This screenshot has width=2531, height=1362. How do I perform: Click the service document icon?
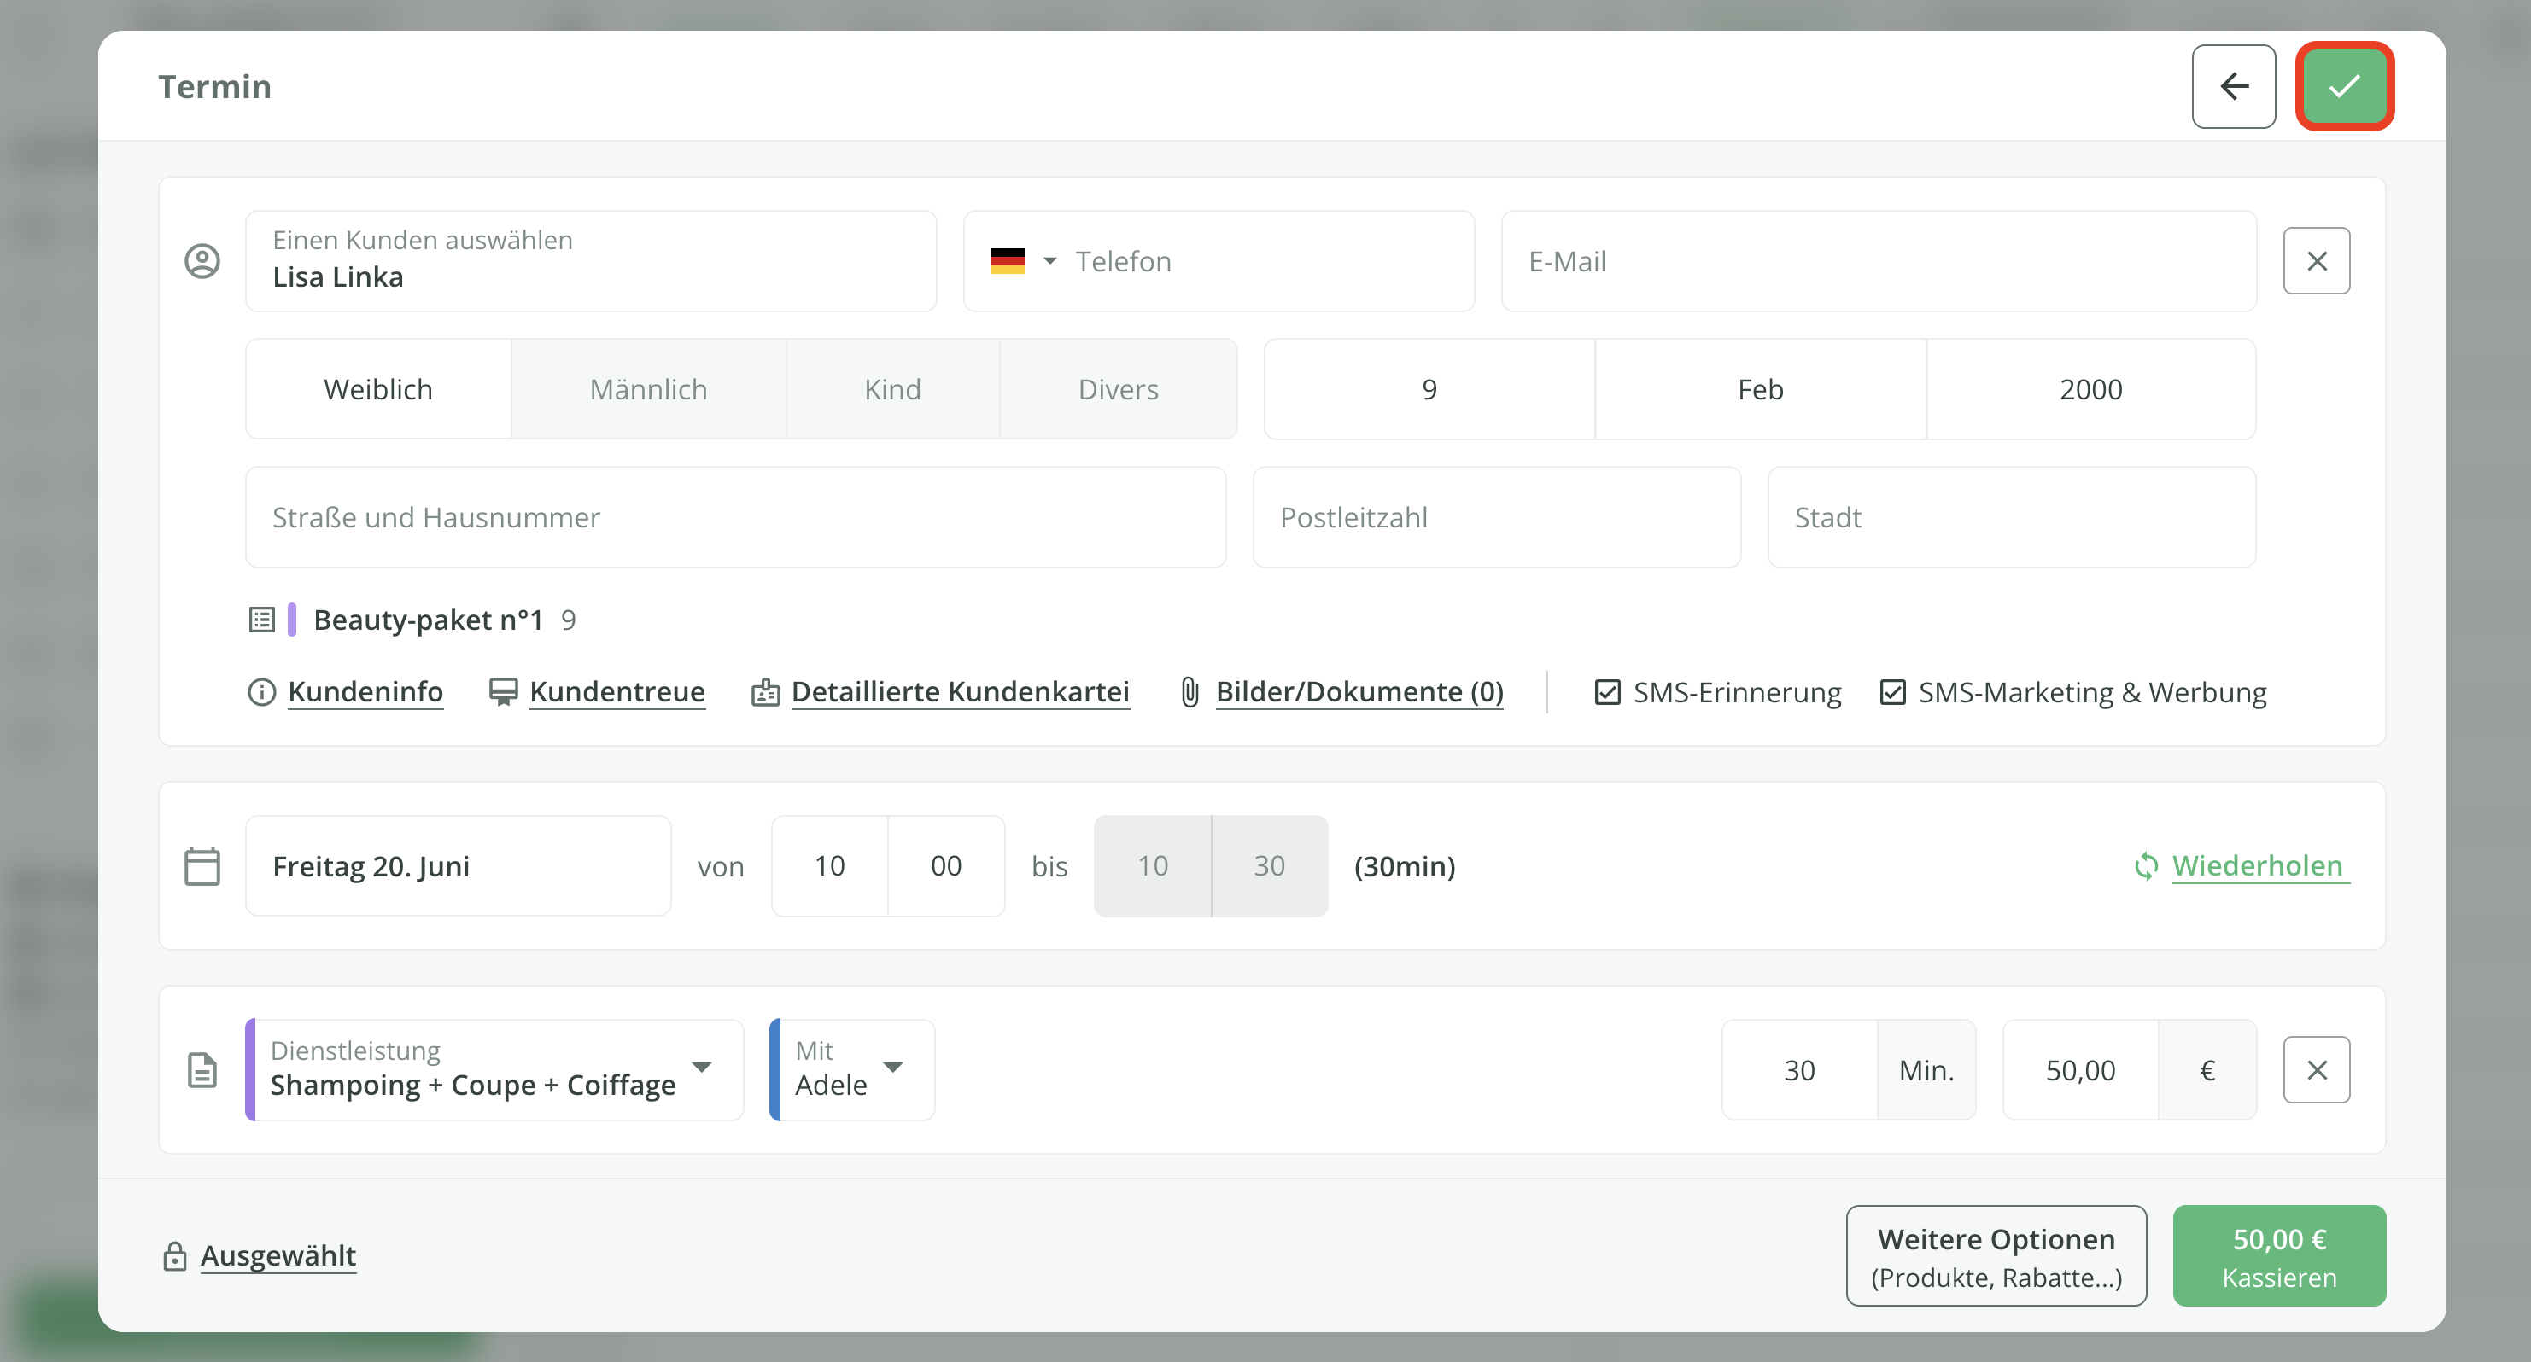[x=202, y=1070]
